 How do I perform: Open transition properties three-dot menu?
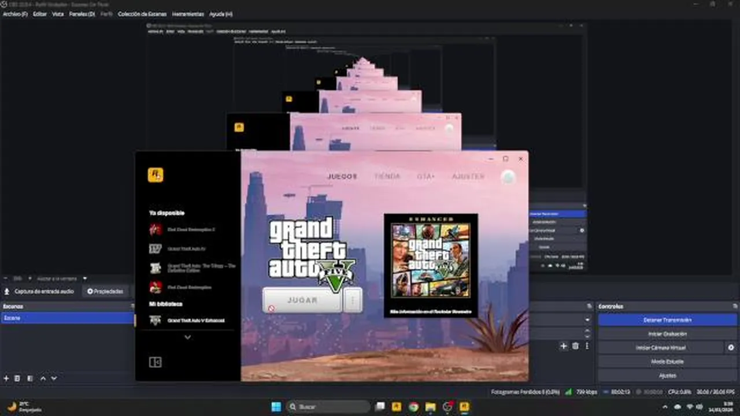587,346
